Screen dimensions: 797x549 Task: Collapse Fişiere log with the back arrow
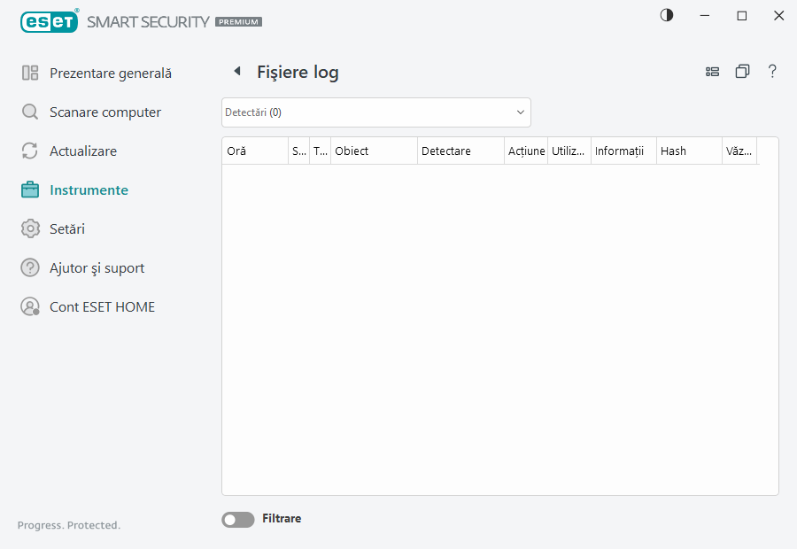click(x=236, y=71)
